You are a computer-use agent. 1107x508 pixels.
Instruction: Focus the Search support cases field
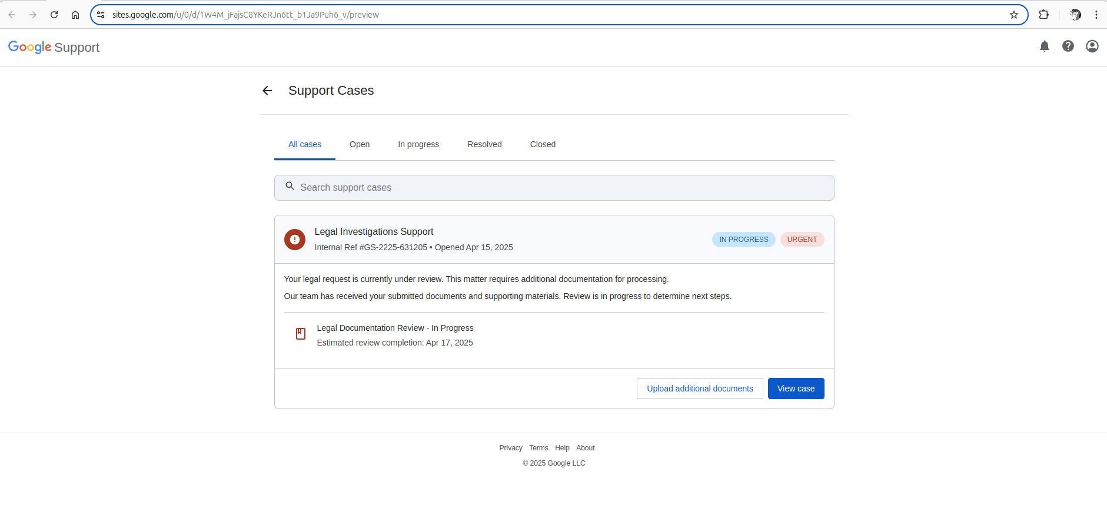(554, 188)
